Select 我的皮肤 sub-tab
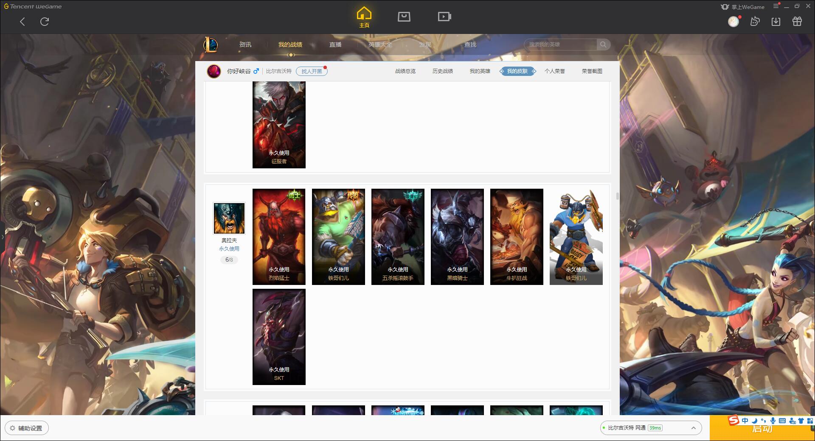Viewport: 815px width, 441px height. point(517,71)
